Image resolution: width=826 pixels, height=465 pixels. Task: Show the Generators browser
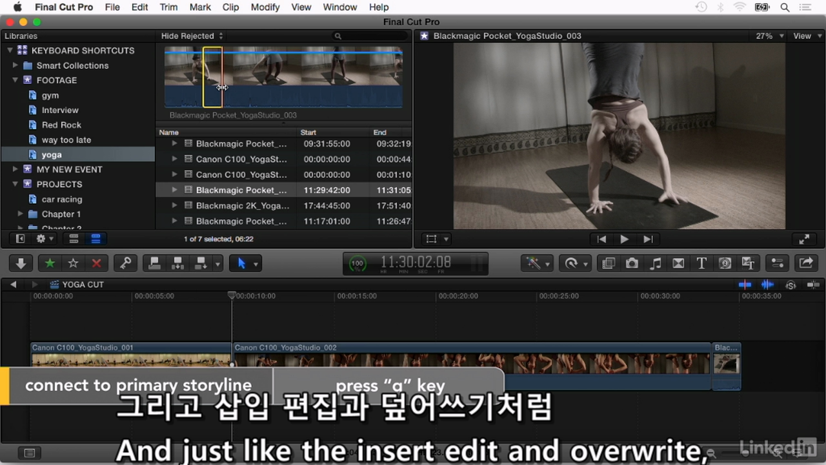click(x=725, y=263)
